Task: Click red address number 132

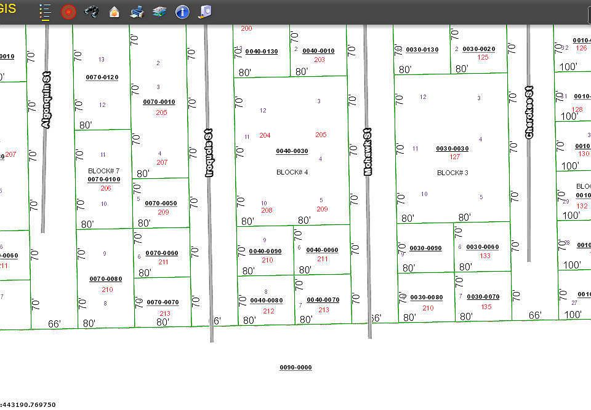Action: point(582,206)
